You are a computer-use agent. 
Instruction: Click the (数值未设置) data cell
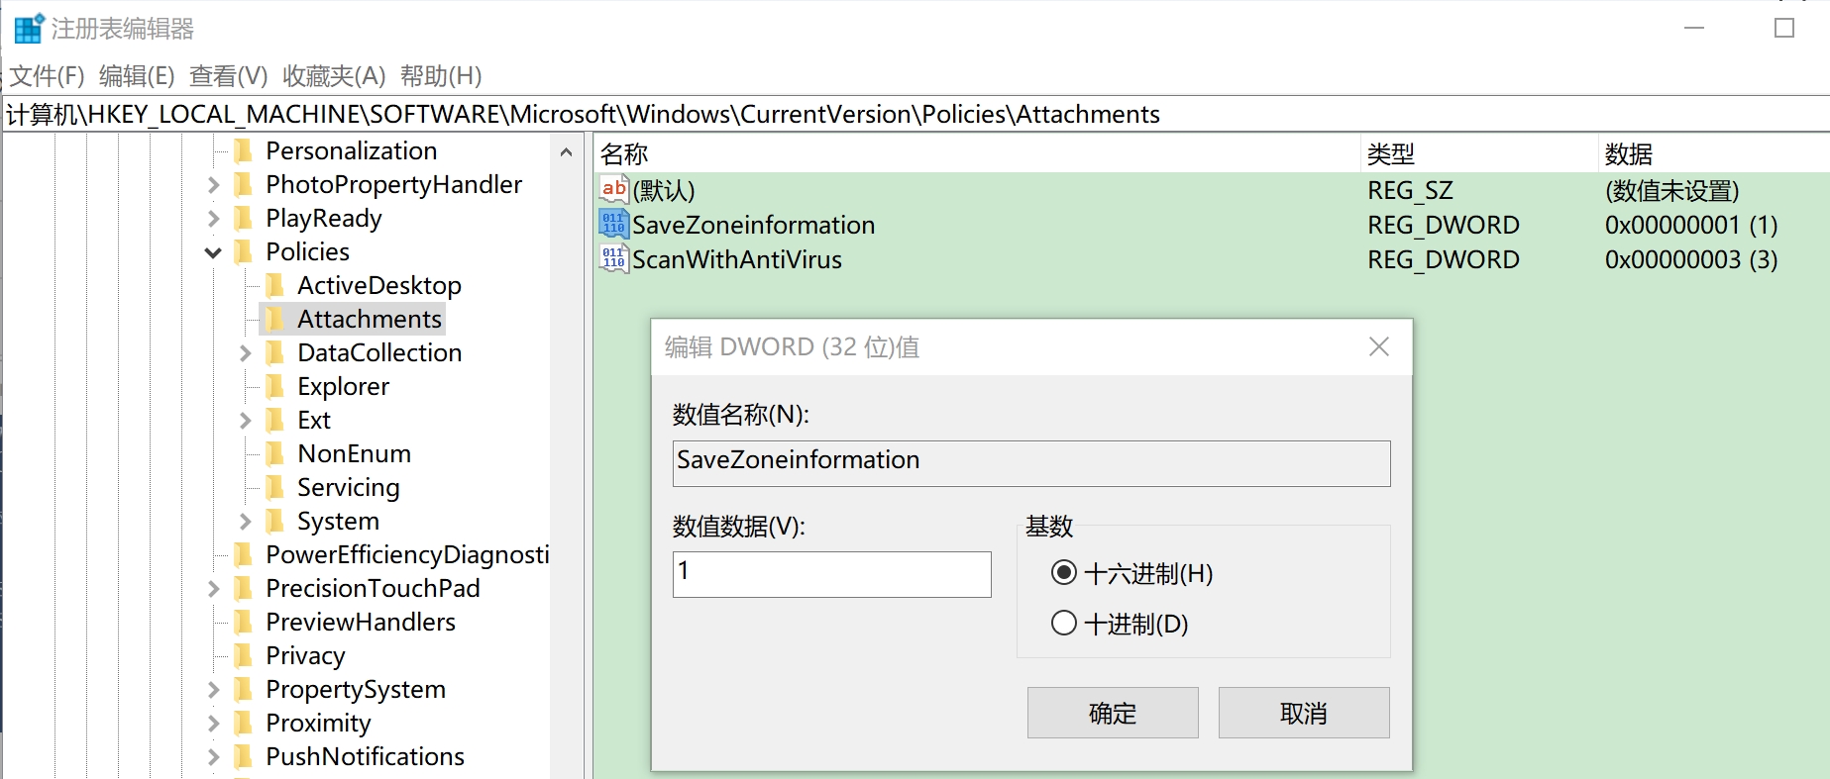[1672, 190]
